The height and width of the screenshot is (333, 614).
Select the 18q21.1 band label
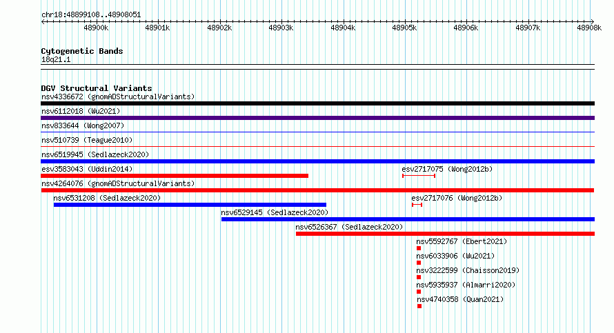pyautogui.click(x=56, y=59)
